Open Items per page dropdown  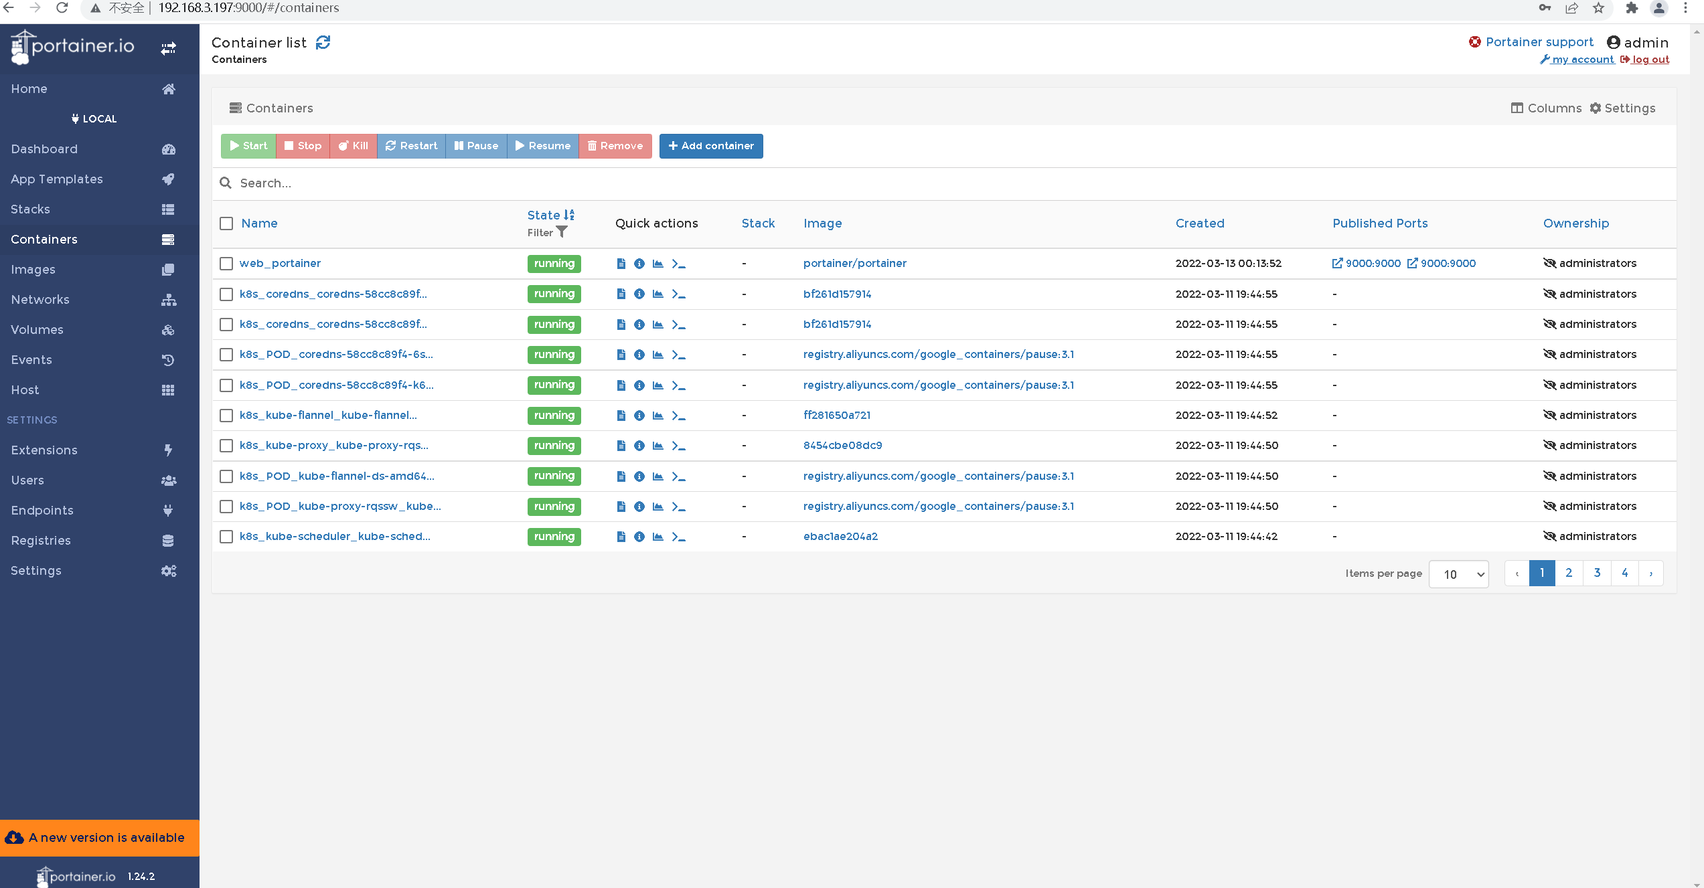(x=1458, y=574)
